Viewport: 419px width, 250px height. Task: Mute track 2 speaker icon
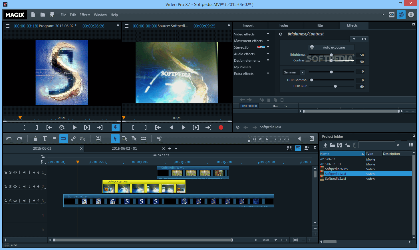tap(24, 187)
